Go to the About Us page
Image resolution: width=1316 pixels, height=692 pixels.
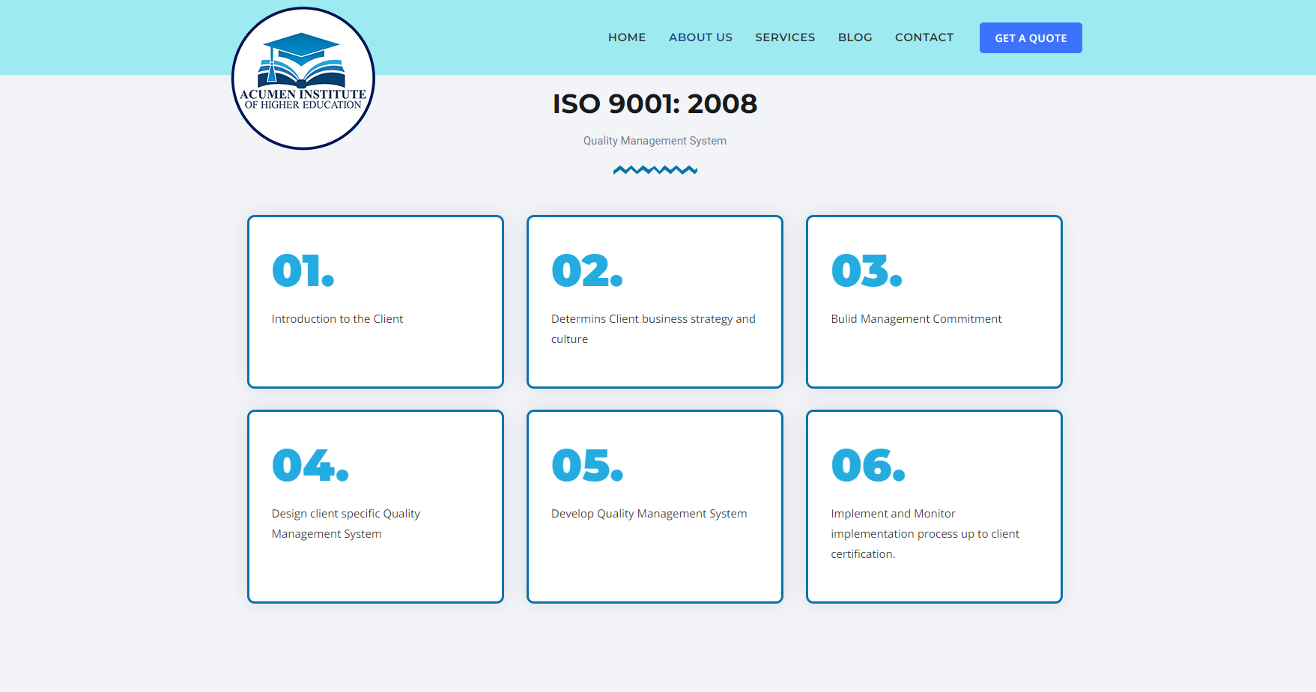[700, 37]
